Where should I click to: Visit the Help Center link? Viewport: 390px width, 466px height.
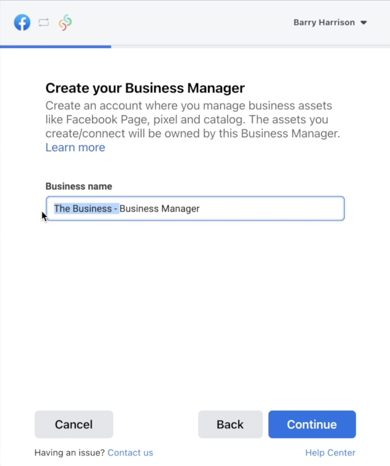(330, 453)
